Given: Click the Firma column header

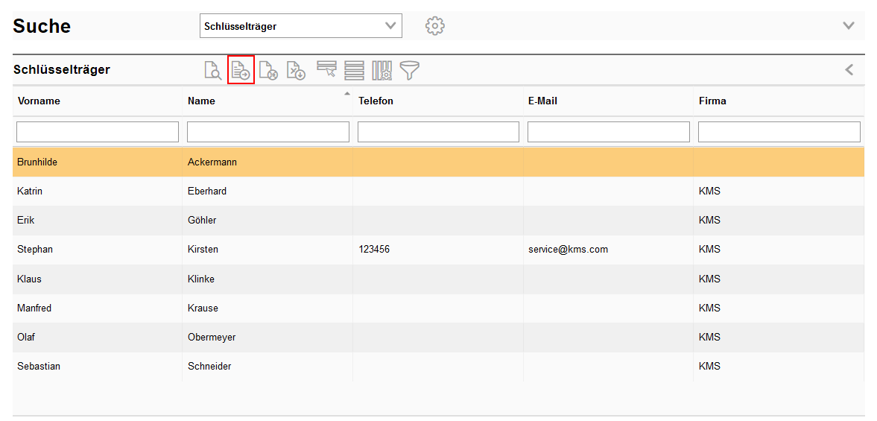Looking at the screenshot, I should pyautogui.click(x=712, y=101).
